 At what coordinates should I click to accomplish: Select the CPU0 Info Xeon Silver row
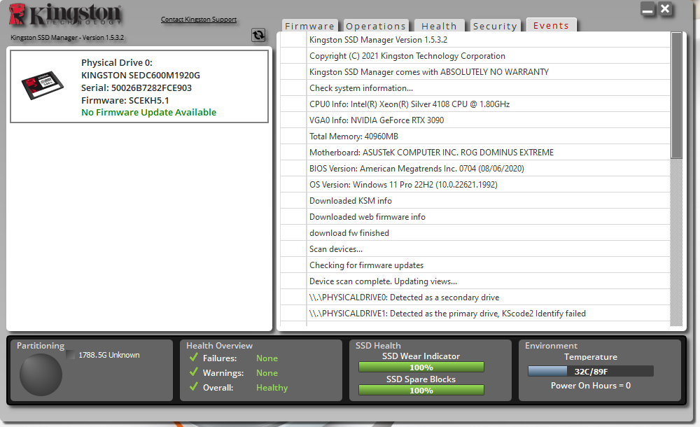tap(475, 104)
